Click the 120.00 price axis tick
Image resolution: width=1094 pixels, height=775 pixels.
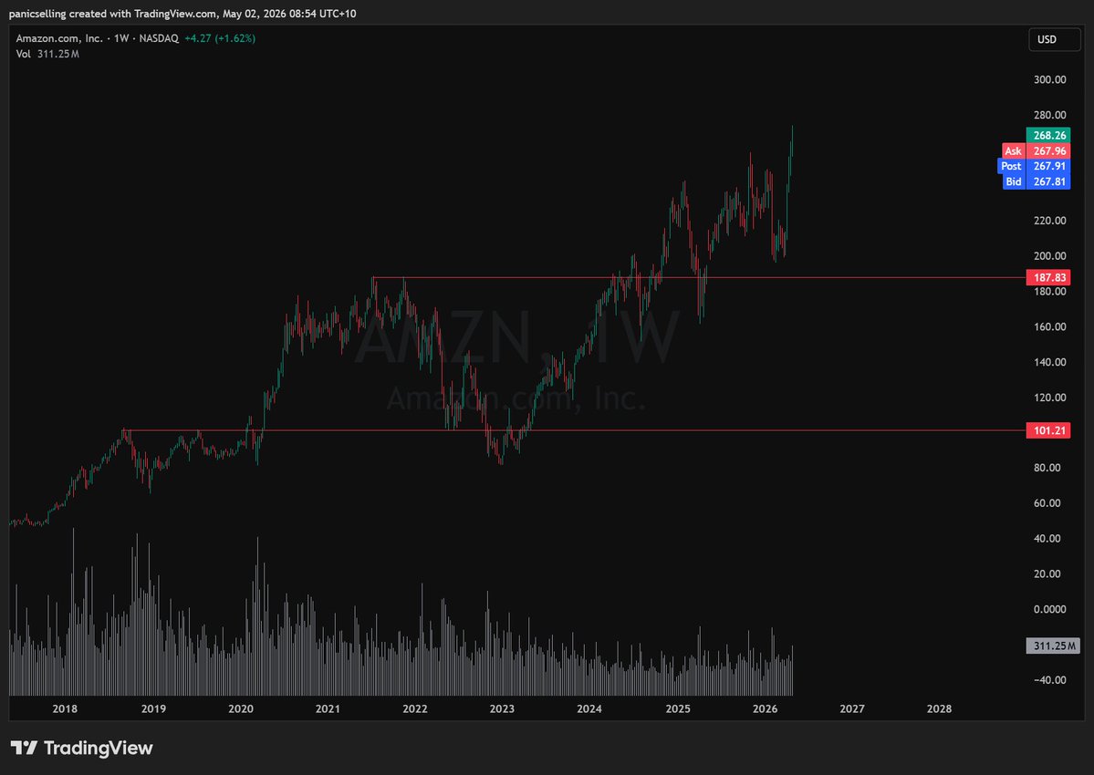tap(1050, 398)
